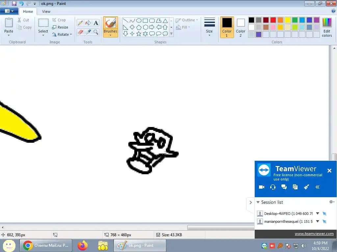
Task: Click TeamViewer whiteboard marker icon
Action: pos(306,187)
